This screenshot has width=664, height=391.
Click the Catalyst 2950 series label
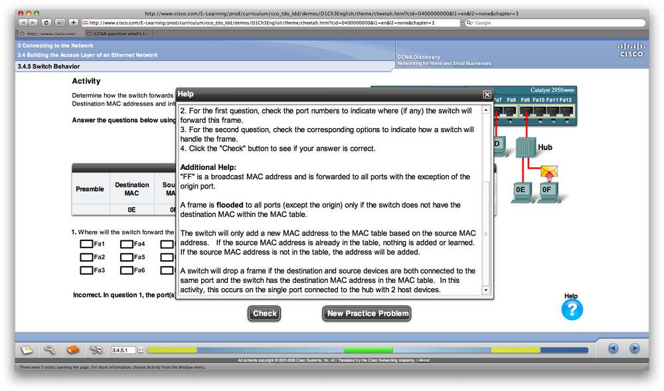click(x=552, y=90)
